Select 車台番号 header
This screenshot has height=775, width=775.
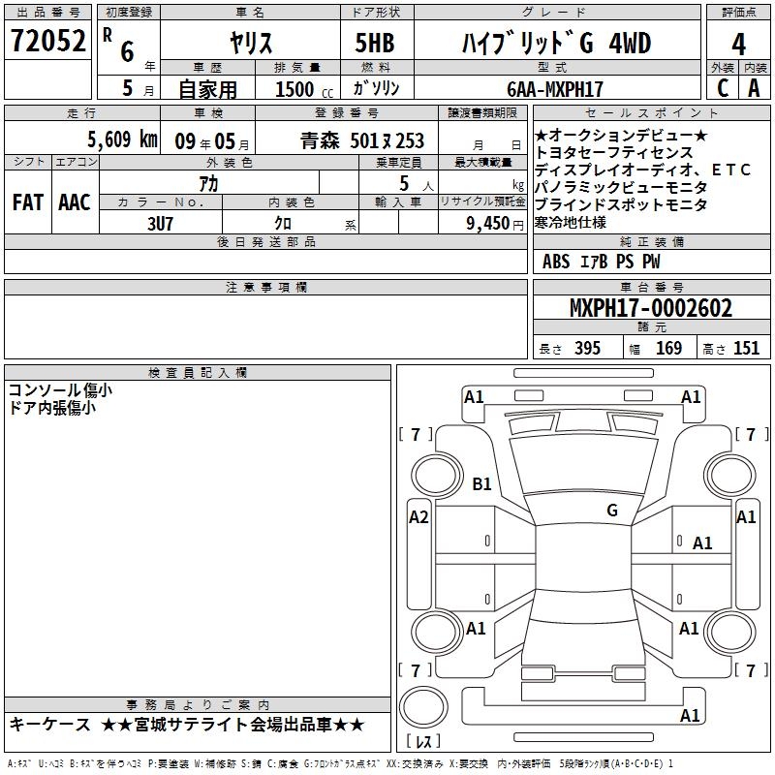651,287
